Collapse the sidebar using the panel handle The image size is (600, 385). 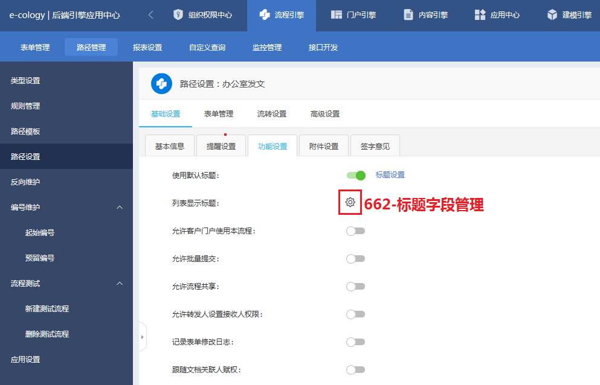143,337
